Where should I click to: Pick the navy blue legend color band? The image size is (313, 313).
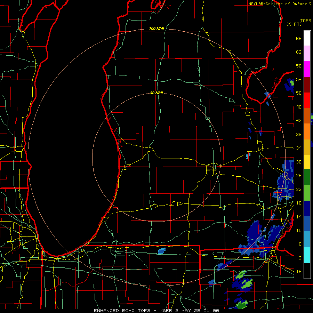pyautogui.click(x=307, y=208)
